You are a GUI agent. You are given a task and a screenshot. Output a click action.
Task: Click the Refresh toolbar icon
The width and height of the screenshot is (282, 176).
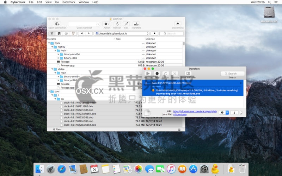[x=117, y=24]
